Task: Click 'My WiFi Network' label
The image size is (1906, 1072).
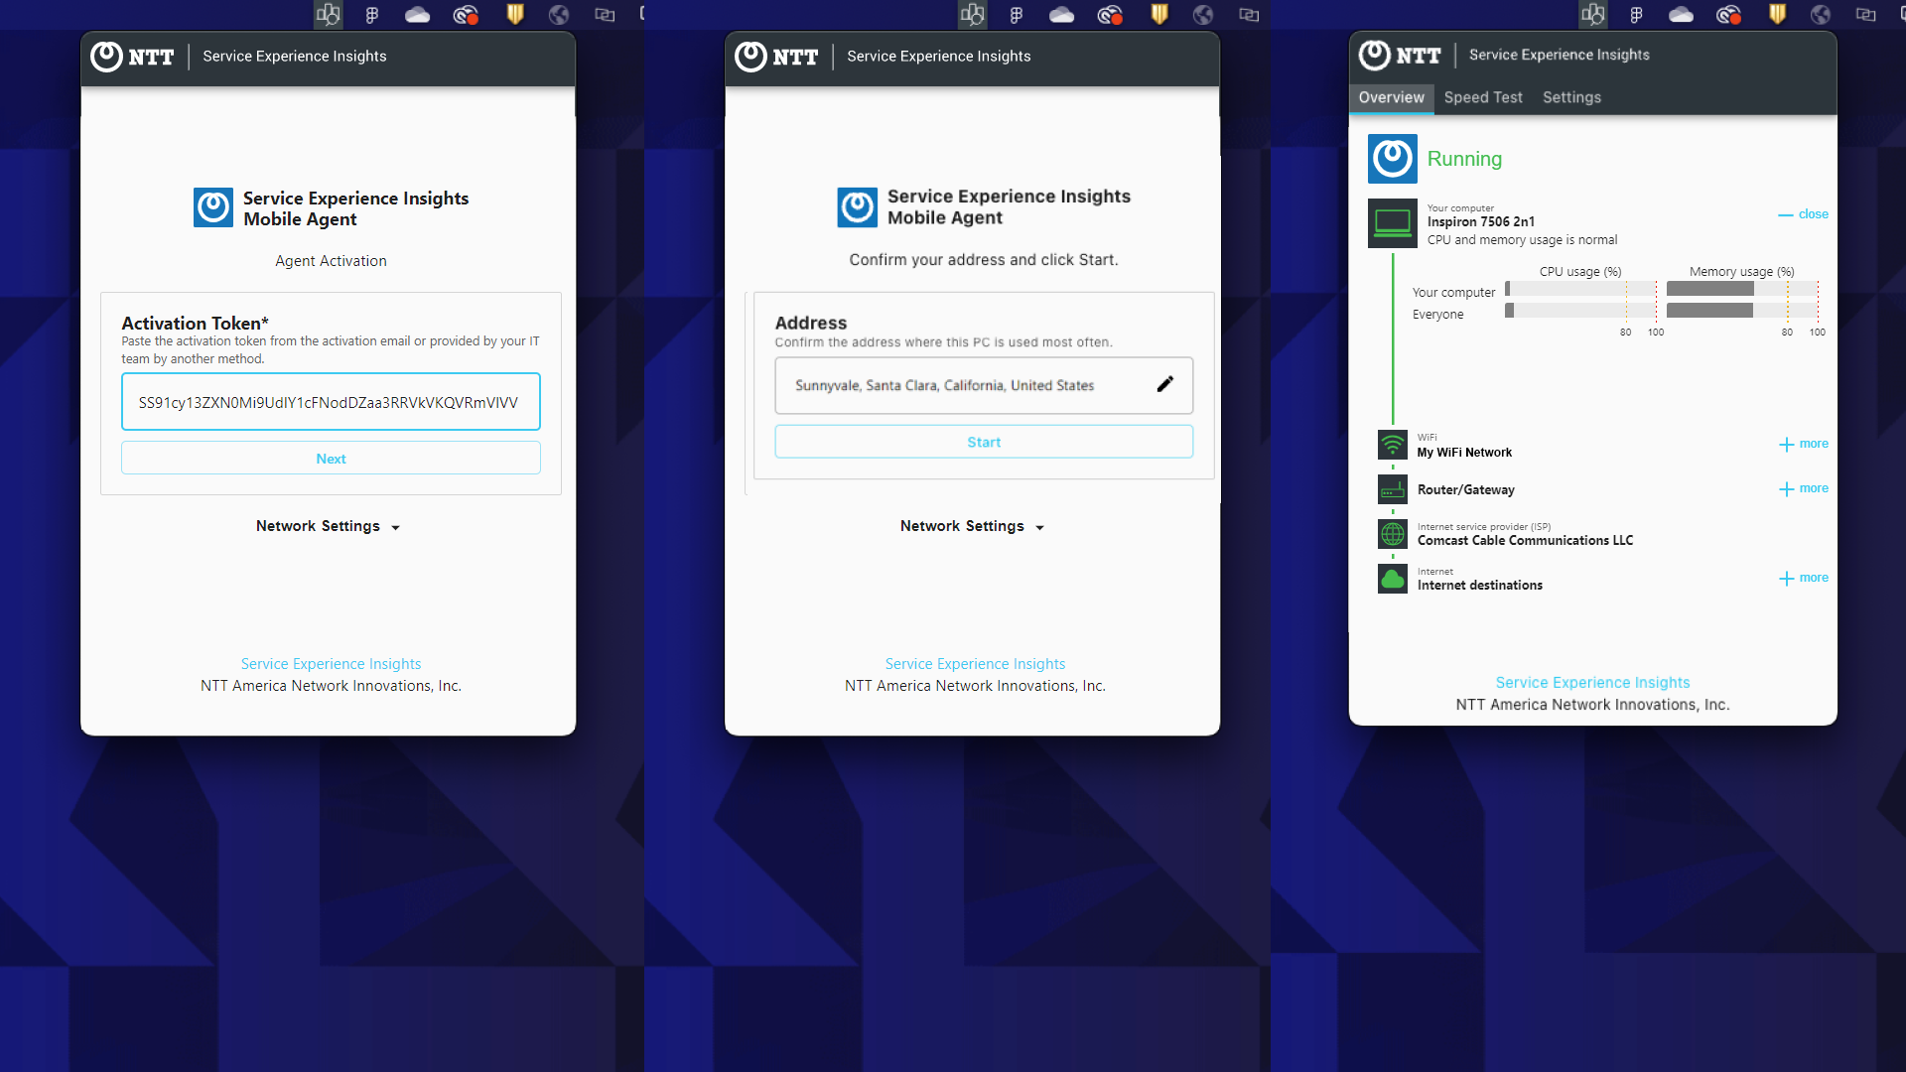Action: [1464, 453]
